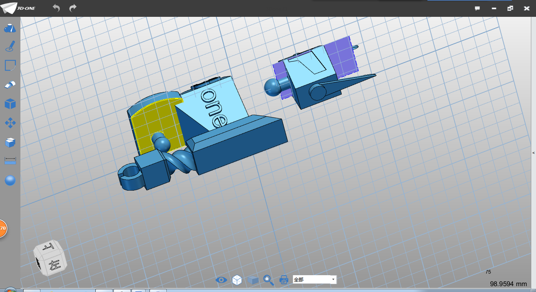Open the 3D print icon
Screen dimensions: 536x292
tap(284, 280)
